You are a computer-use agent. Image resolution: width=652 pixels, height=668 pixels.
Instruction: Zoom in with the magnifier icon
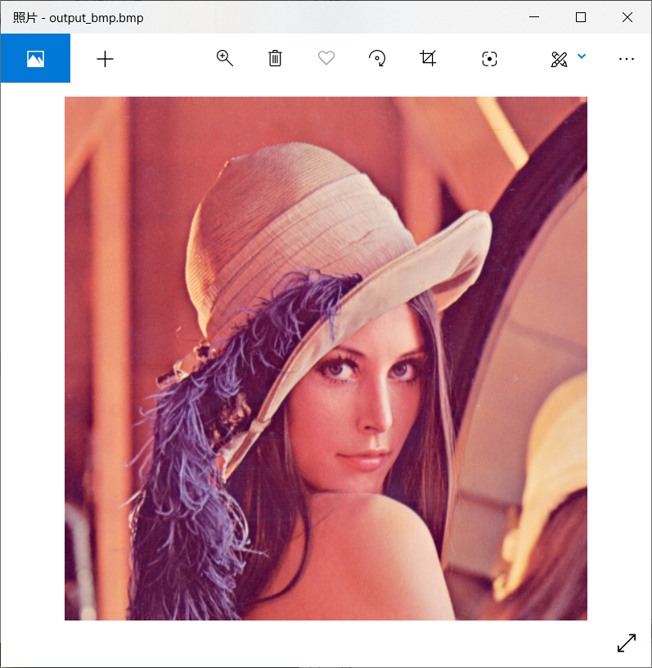(224, 58)
